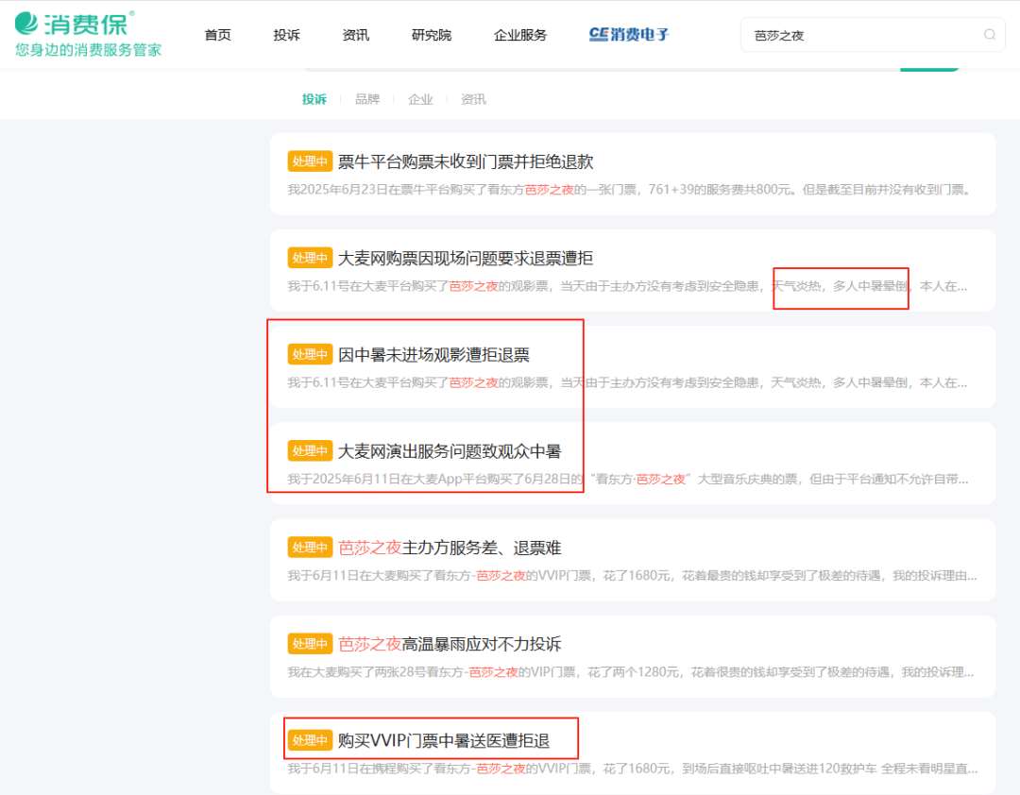Click 处理中 badge beside 芭莎之夜高温暴雨
1020x795 pixels.
[x=310, y=644]
